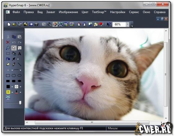Open the Изображение menu
The image size is (174, 136).
click(68, 12)
